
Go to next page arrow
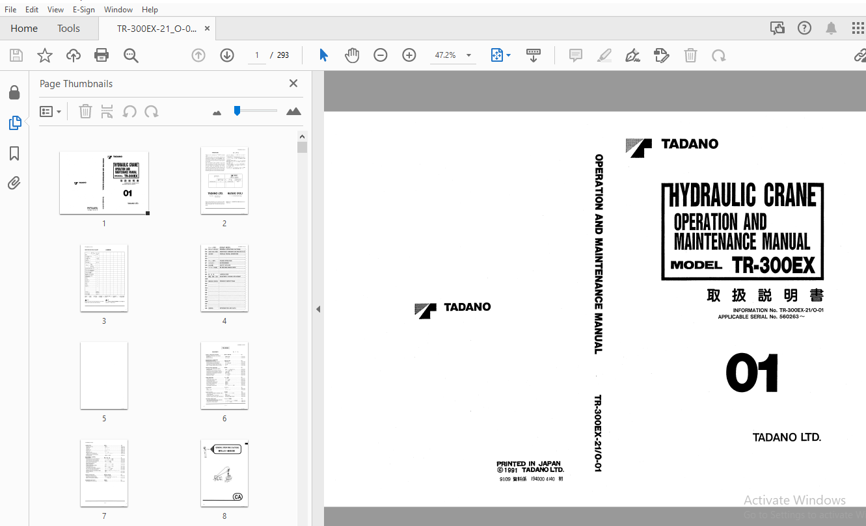click(227, 55)
